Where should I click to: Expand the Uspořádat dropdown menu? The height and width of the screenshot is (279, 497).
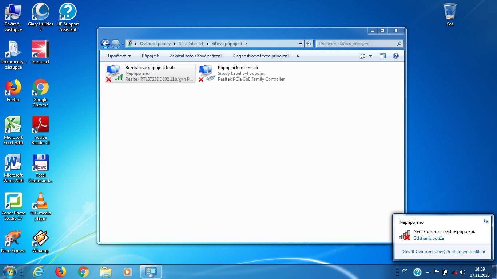pos(118,56)
